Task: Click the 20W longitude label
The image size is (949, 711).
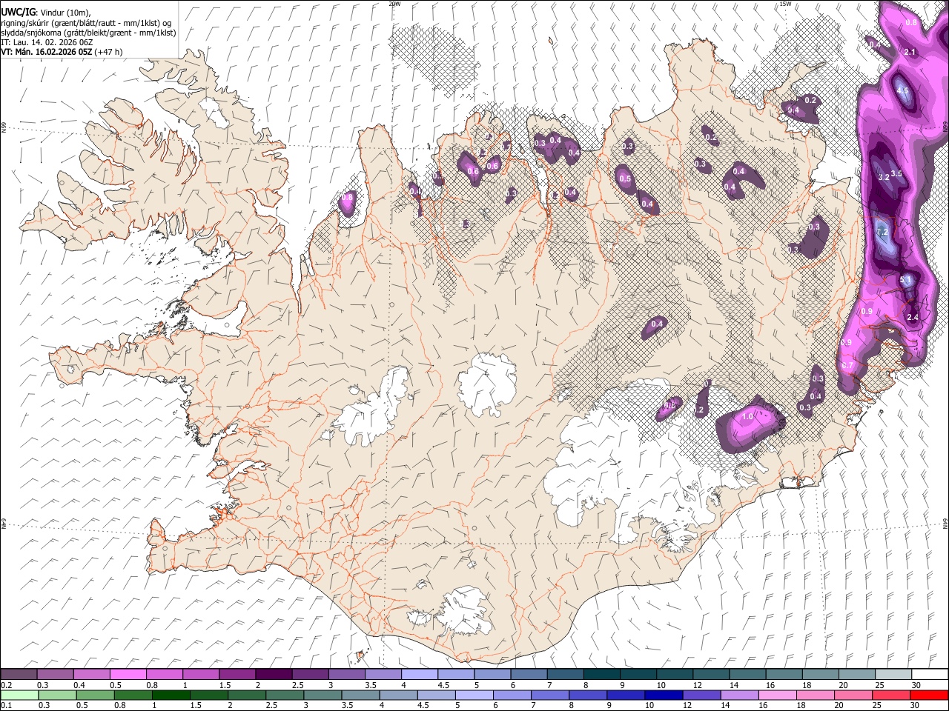Action: click(x=394, y=4)
